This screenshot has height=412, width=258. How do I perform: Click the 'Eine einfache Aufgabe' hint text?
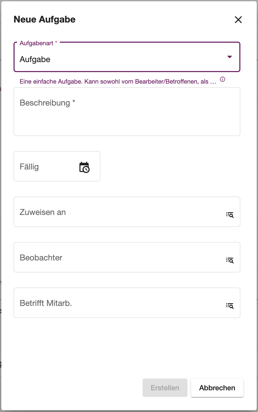pyautogui.click(x=118, y=82)
